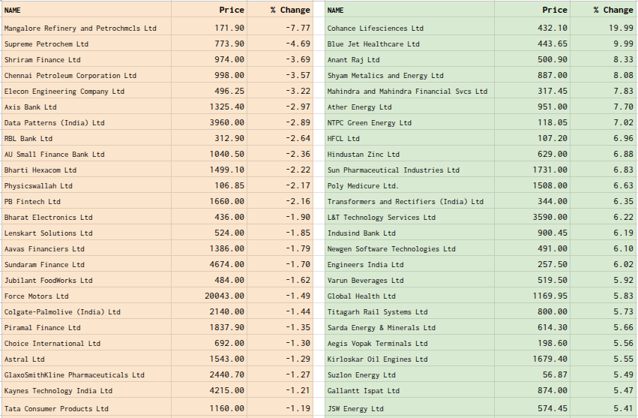638x418 pixels.
Task: Click Elecon Engineering Company Ltd
Action: coord(64,92)
